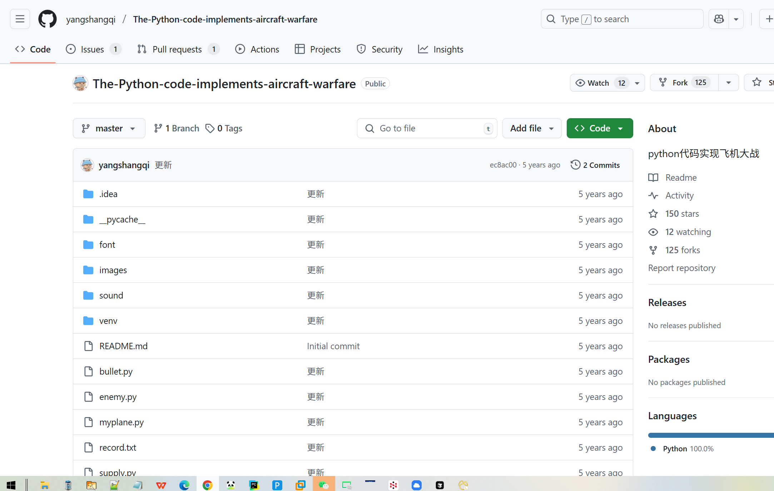Click the yangshangqi avatar in commit row

pyautogui.click(x=87, y=165)
